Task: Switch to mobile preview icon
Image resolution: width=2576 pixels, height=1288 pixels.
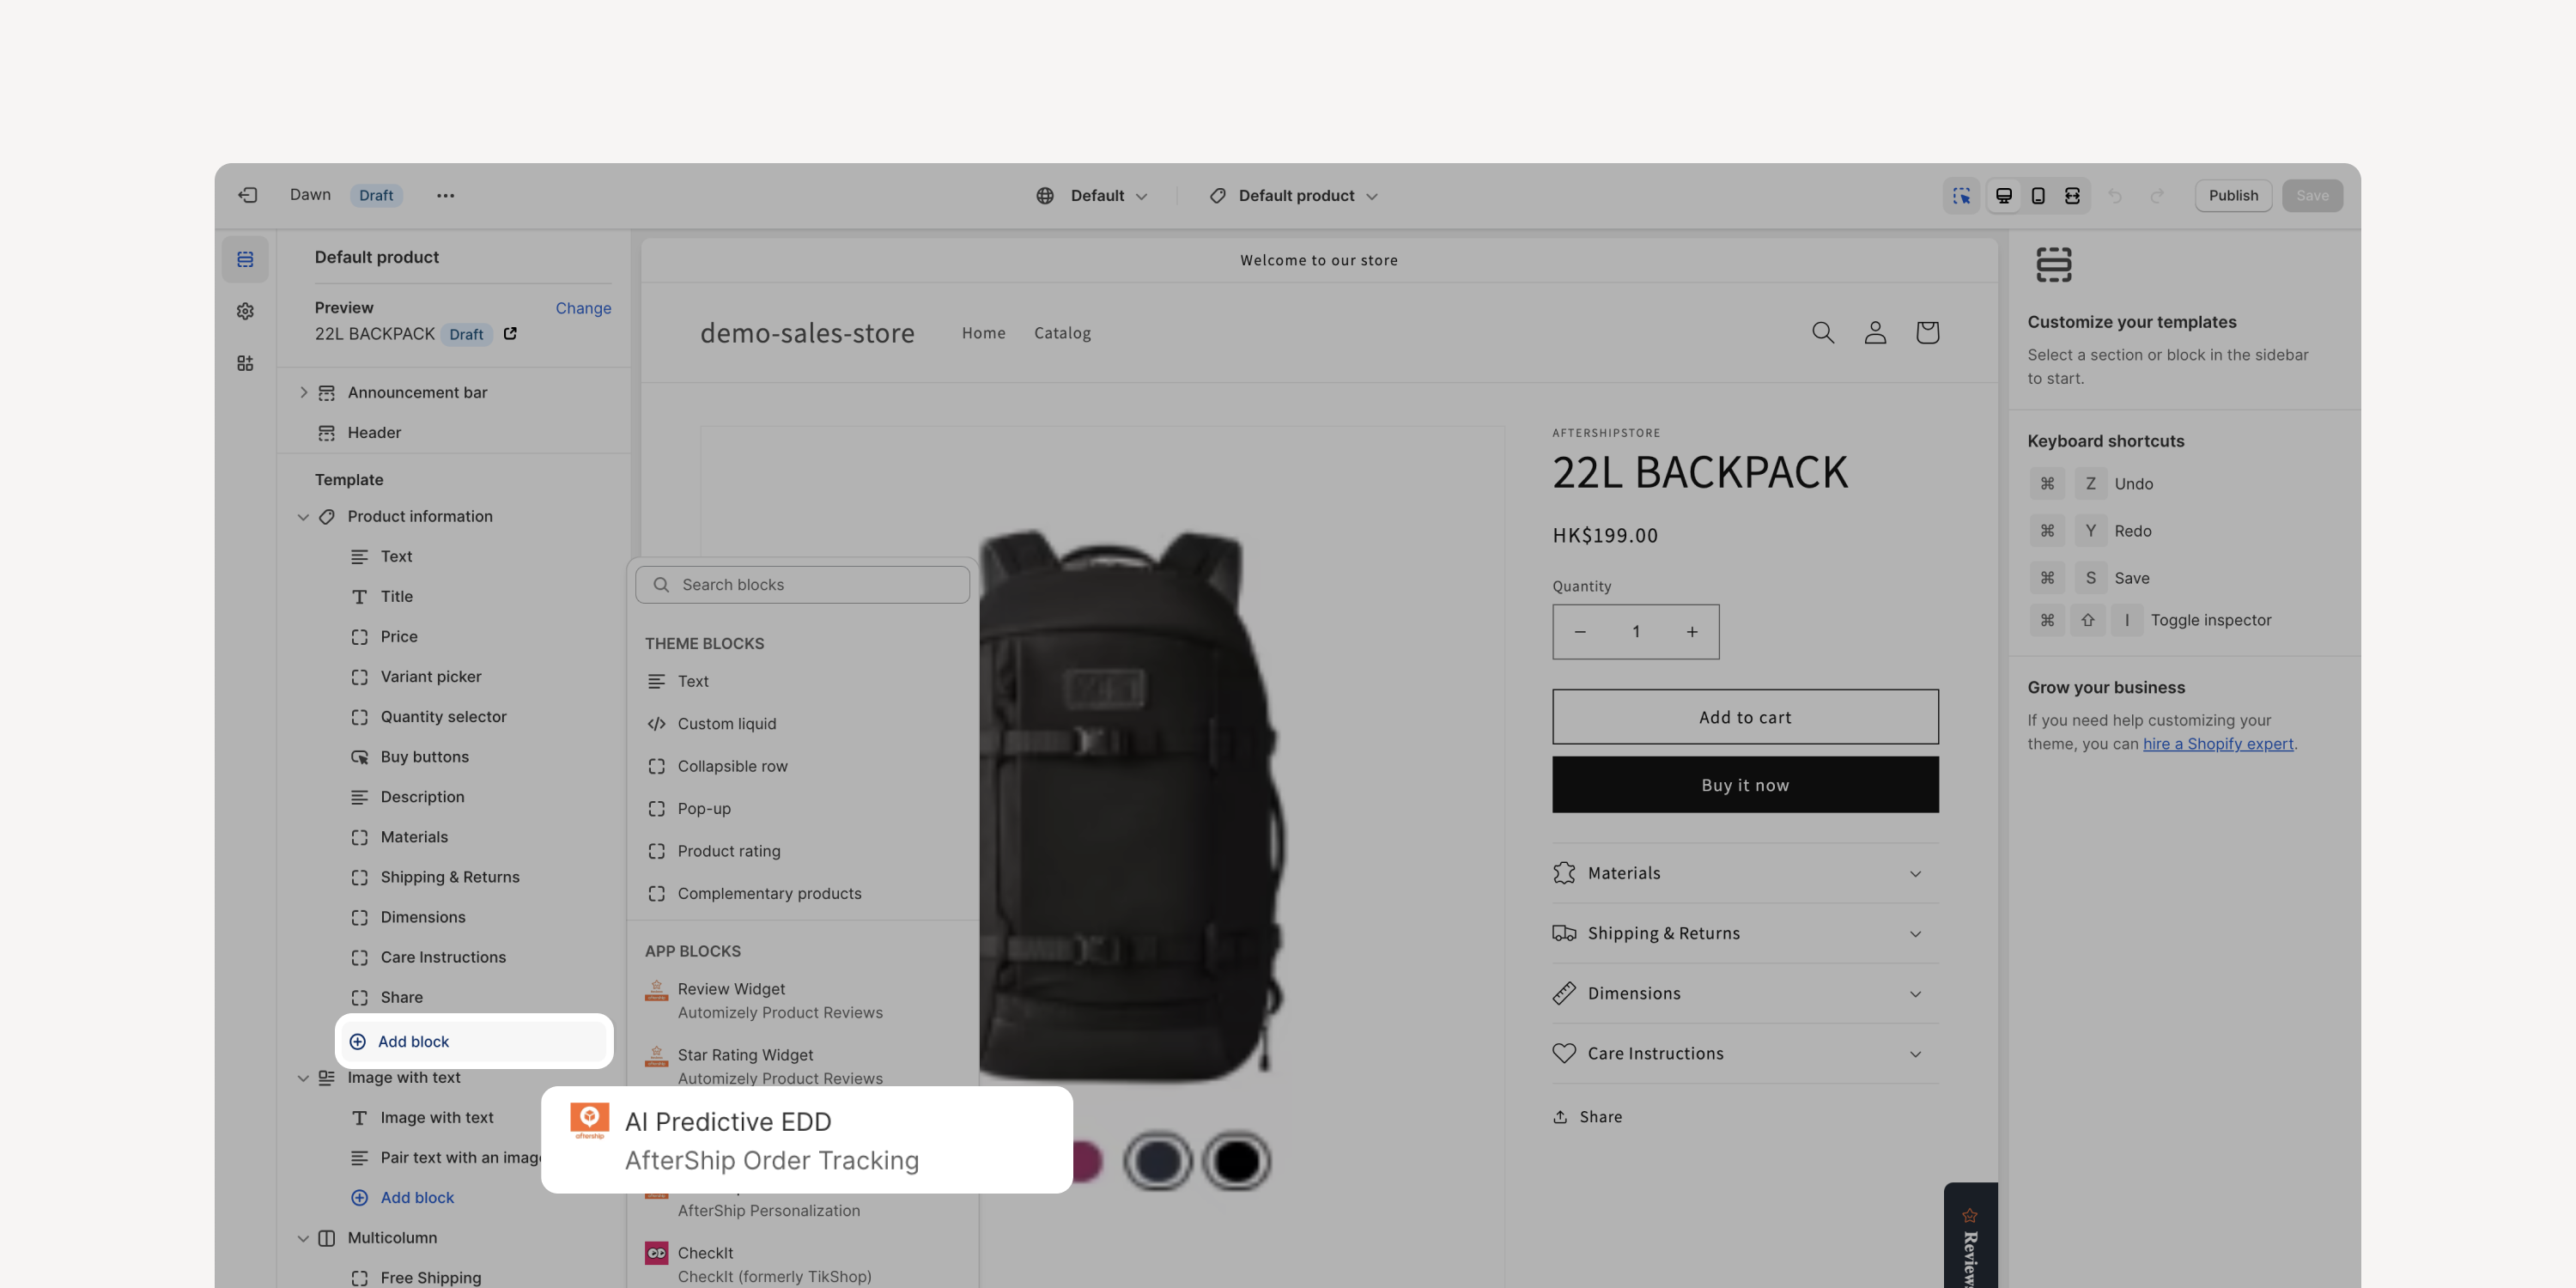Action: click(2038, 195)
